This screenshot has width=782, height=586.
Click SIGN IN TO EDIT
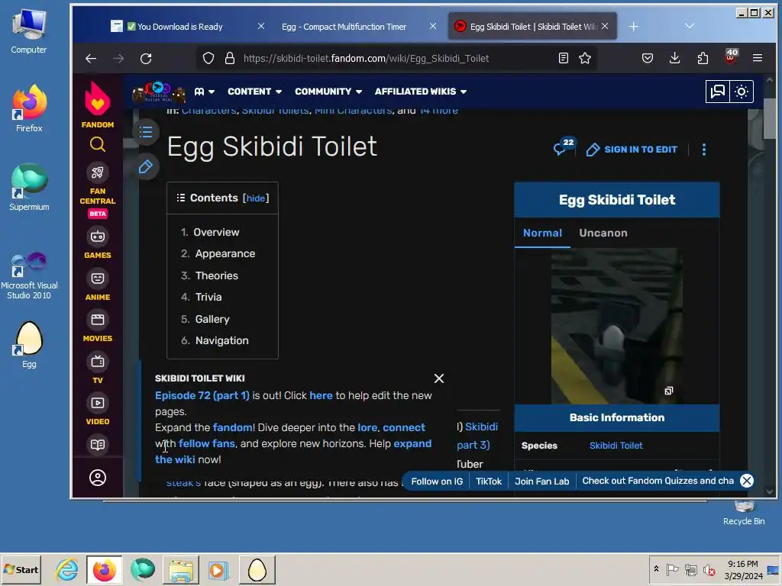click(632, 150)
